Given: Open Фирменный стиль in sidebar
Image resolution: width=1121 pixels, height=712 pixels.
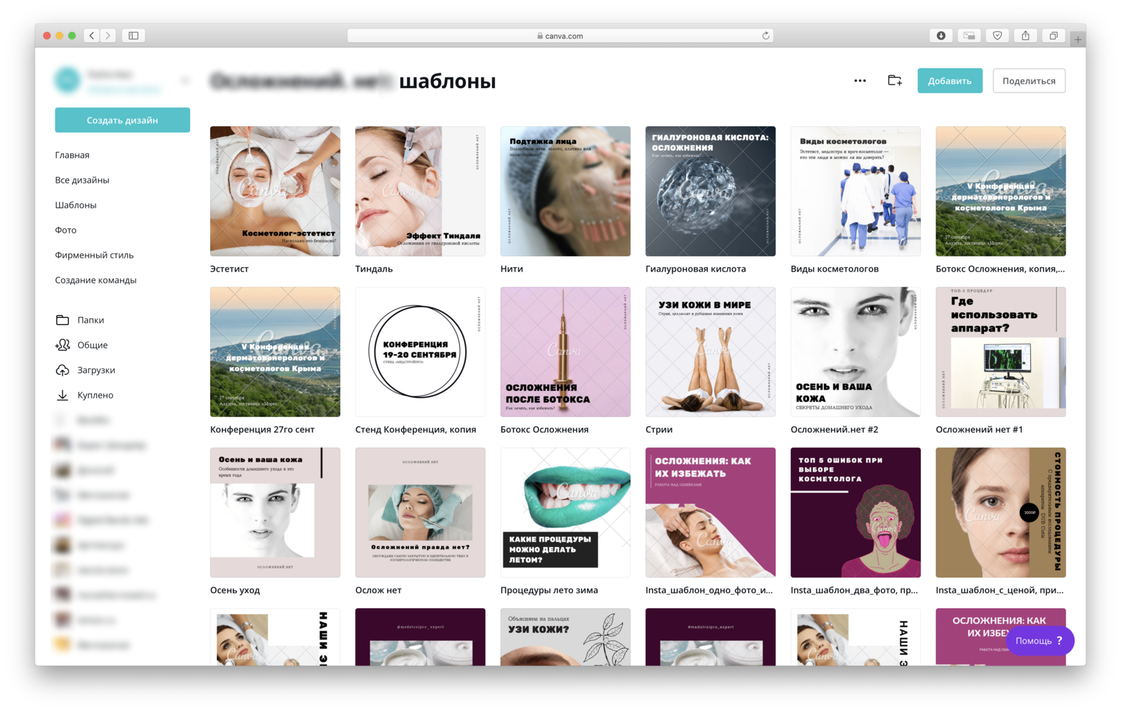Looking at the screenshot, I should 94,255.
